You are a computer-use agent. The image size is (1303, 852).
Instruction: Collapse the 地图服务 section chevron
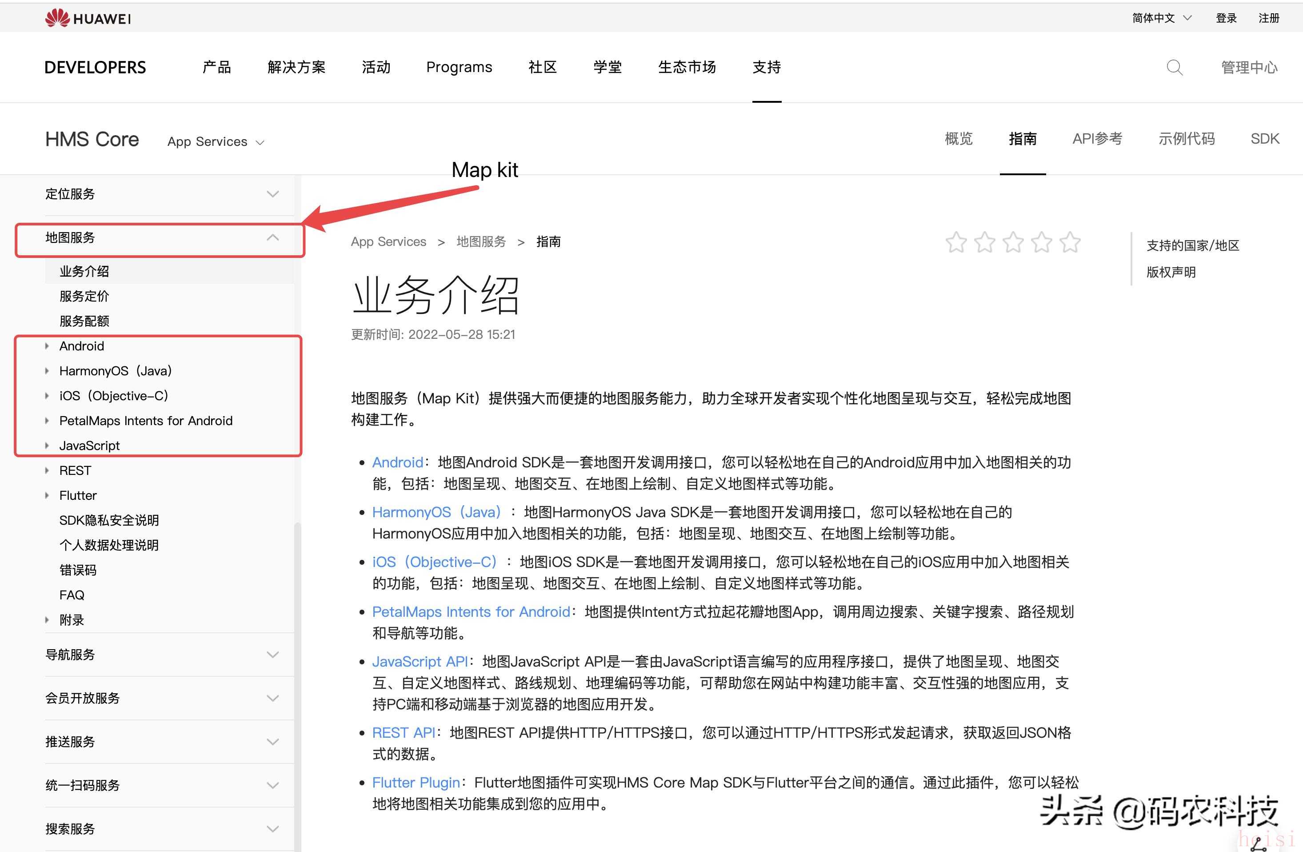pyautogui.click(x=273, y=238)
